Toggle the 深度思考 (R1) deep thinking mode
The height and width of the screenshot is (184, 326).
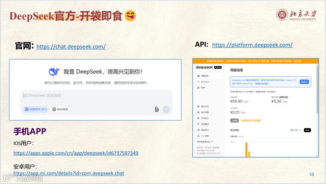(x=35, y=109)
